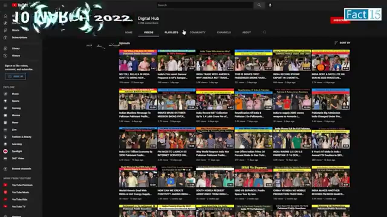Viewport: 387px width, 217px height.
Task: Click the Digital Hub channel name
Action: [x=148, y=18]
